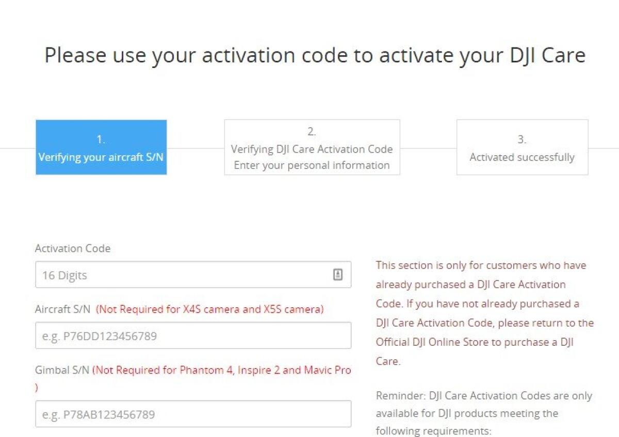Click the Activation Code label

click(x=72, y=248)
